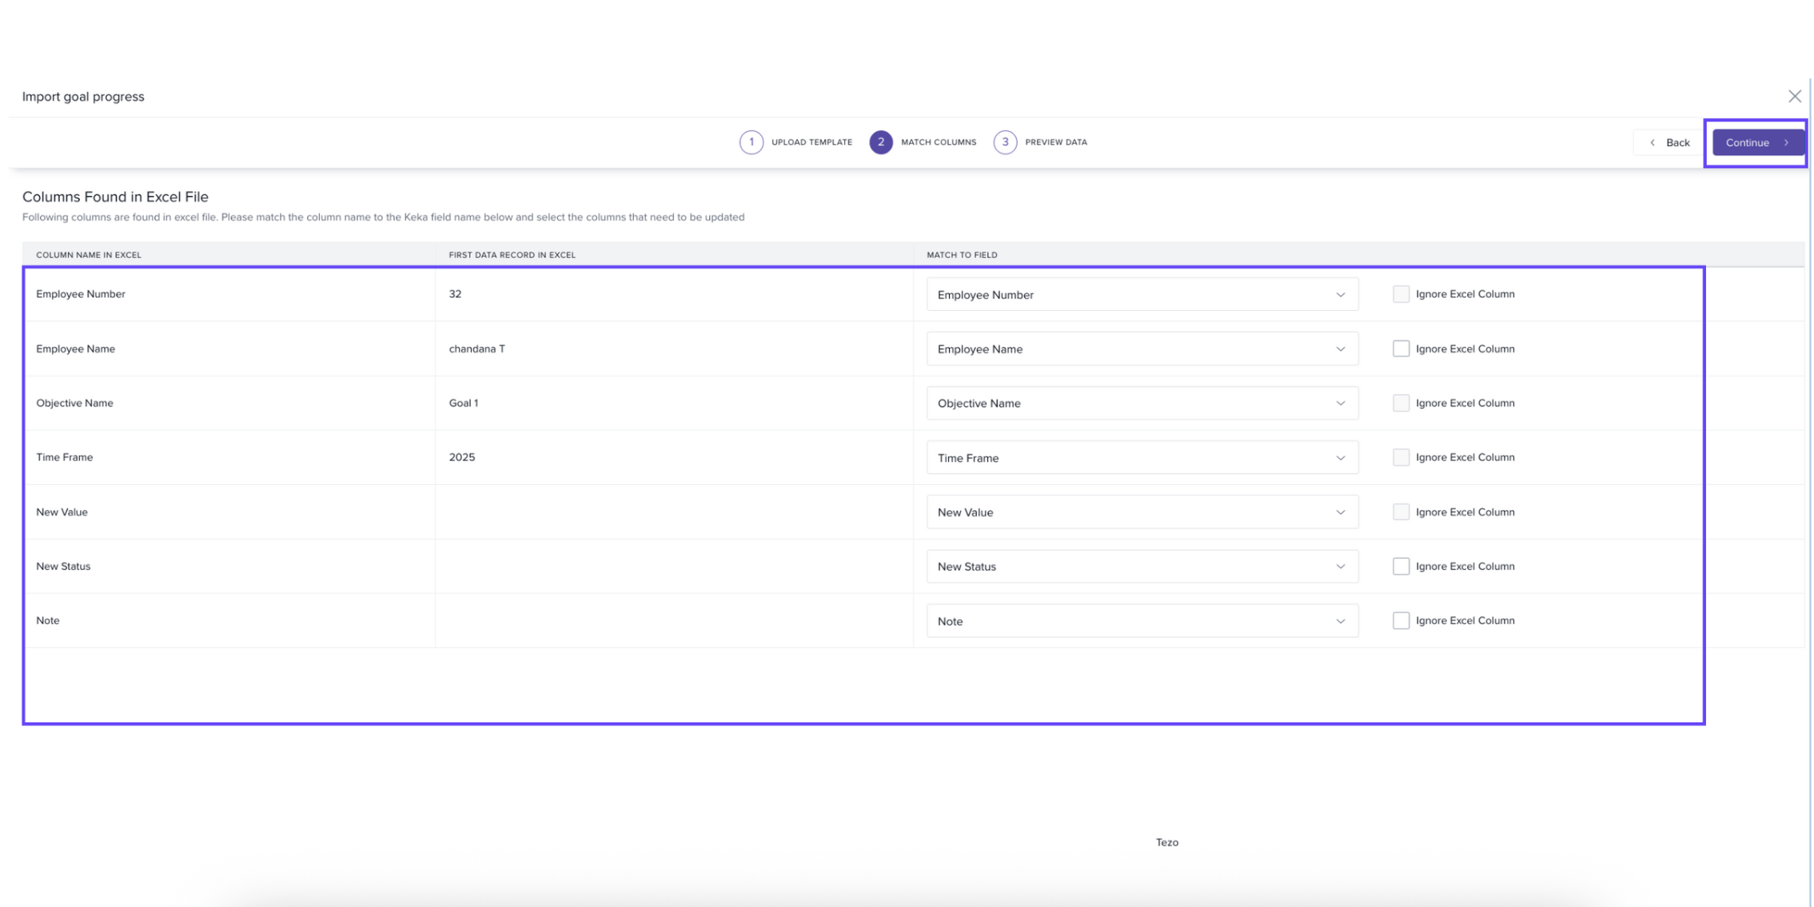Tick Ignore Excel Column for Objective Name

(x=1400, y=403)
